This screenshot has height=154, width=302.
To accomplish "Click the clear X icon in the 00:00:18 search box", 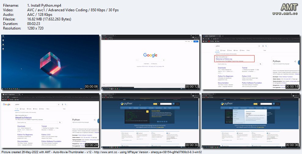I will [x=259, y=46].
